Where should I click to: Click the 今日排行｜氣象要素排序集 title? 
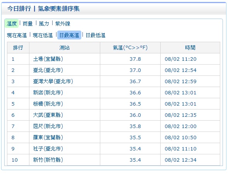click(43, 9)
